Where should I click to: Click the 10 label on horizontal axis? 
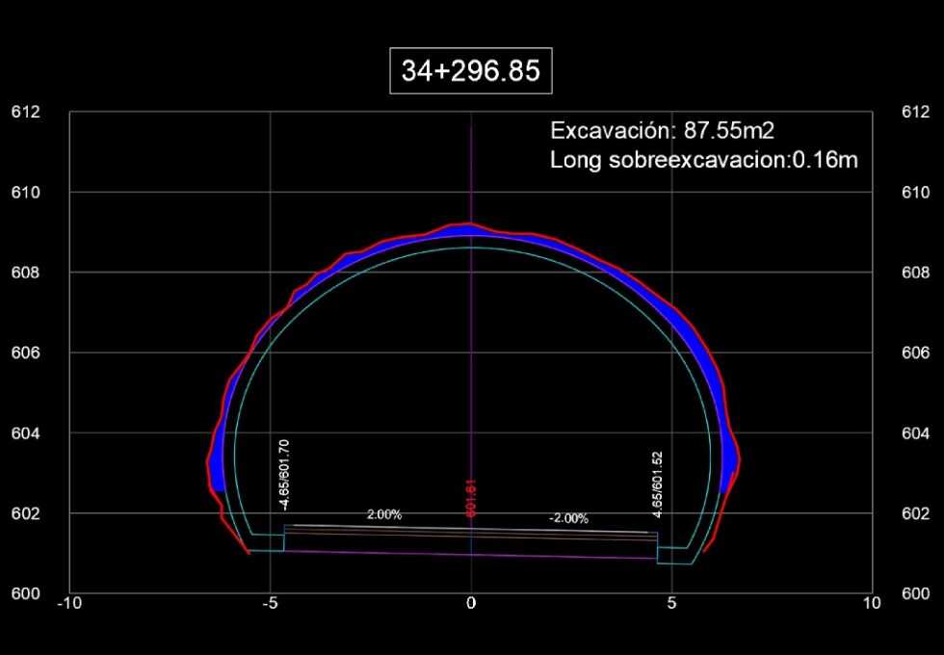click(x=871, y=603)
